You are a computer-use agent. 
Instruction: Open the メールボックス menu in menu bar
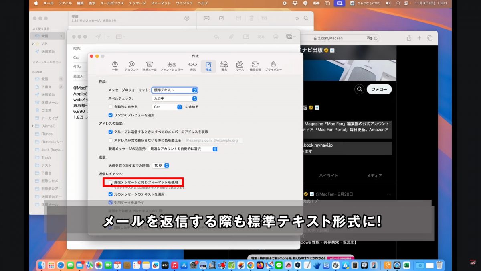(x=112, y=3)
